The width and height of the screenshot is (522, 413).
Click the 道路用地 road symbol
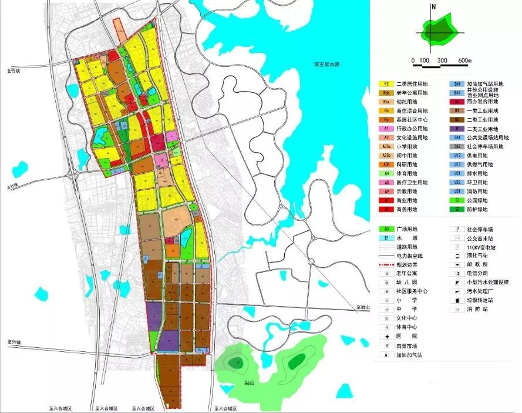click(387, 247)
